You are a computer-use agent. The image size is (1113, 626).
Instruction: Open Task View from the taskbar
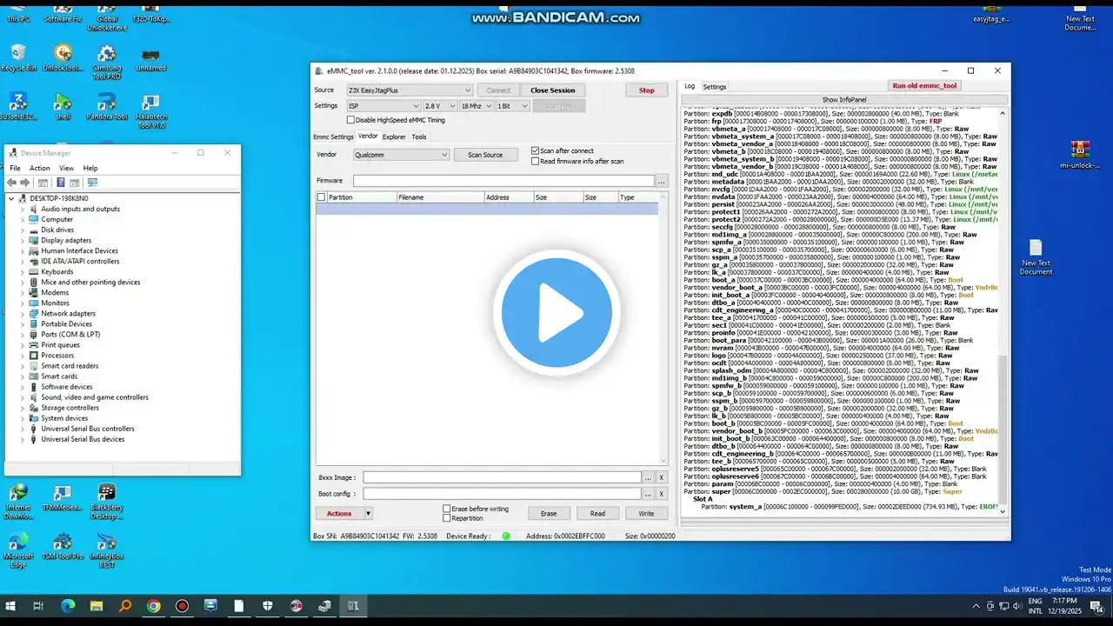click(x=38, y=606)
